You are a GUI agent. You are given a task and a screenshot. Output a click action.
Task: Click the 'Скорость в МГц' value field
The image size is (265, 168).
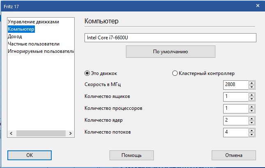coord(236,85)
